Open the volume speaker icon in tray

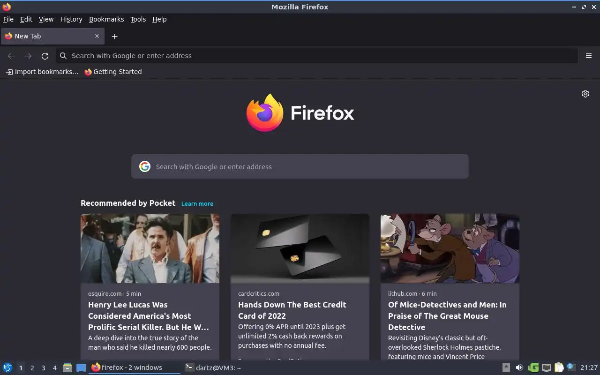[519, 367]
